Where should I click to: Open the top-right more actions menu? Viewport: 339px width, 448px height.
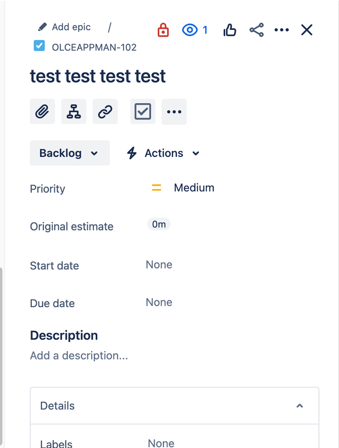282,30
